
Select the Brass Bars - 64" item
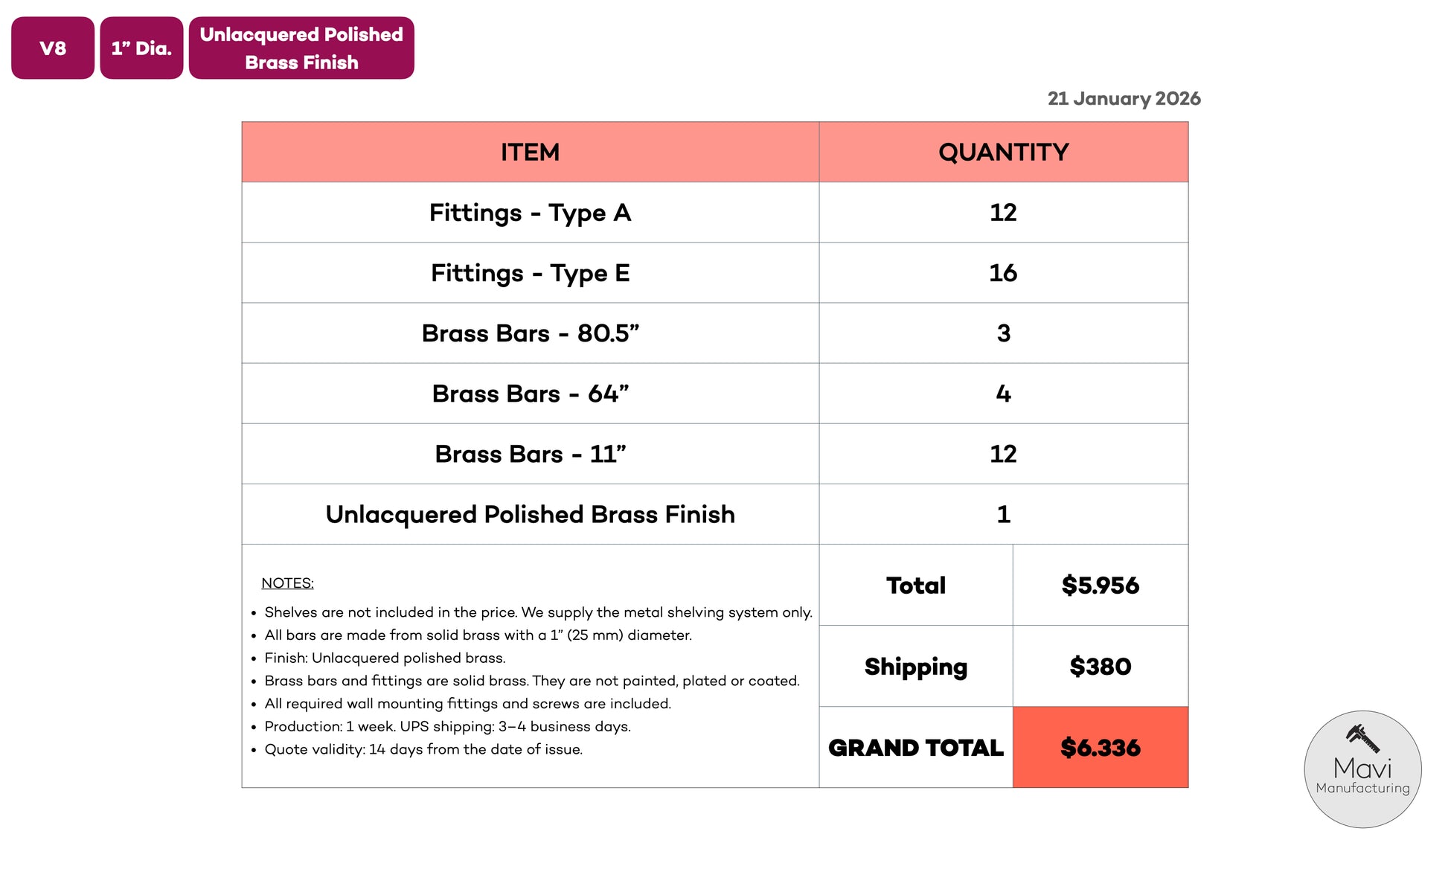pos(530,394)
